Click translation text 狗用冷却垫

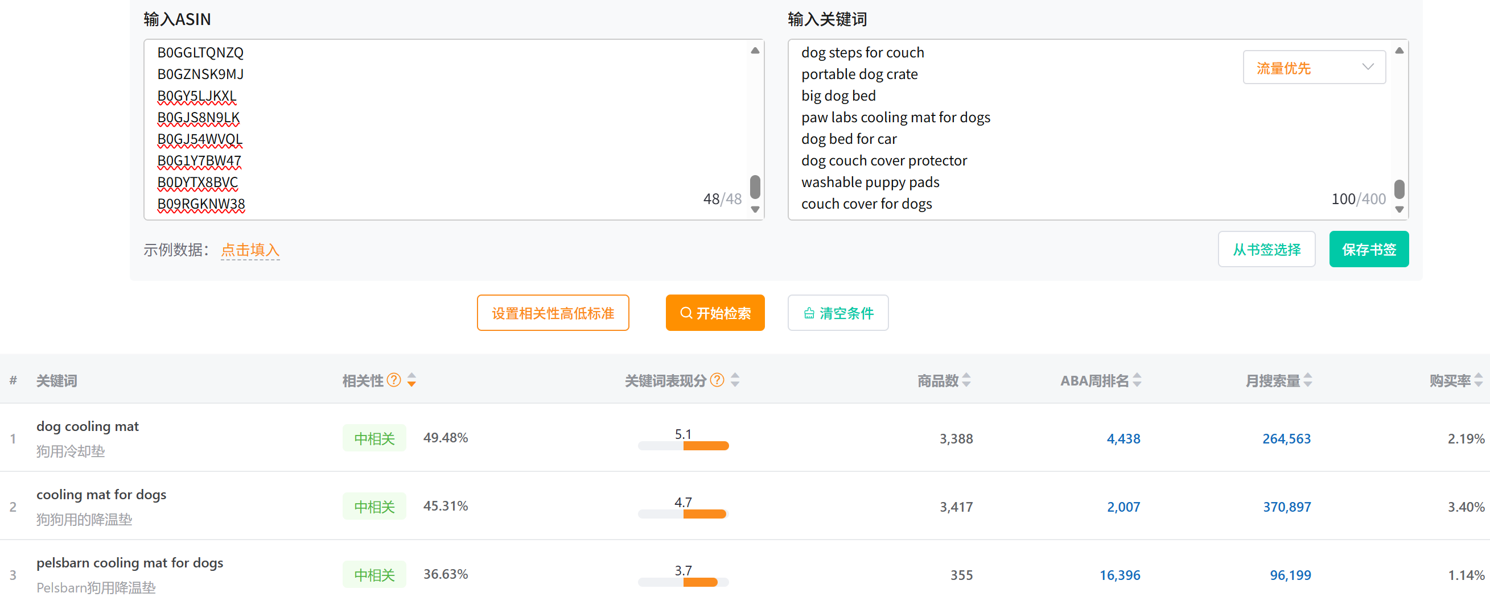coord(71,451)
